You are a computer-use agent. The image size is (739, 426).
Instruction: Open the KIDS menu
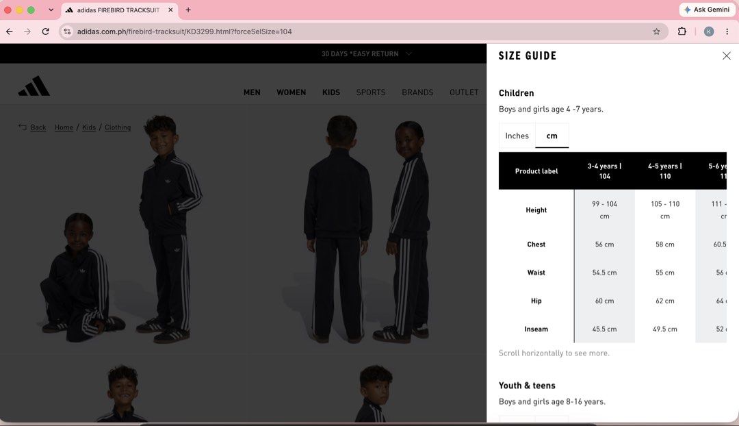pyautogui.click(x=331, y=92)
